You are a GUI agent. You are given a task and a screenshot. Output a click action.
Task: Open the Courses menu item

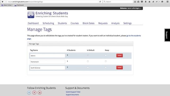click(x=75, y=23)
